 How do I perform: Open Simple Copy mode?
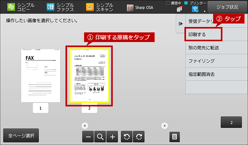(x=21, y=7)
